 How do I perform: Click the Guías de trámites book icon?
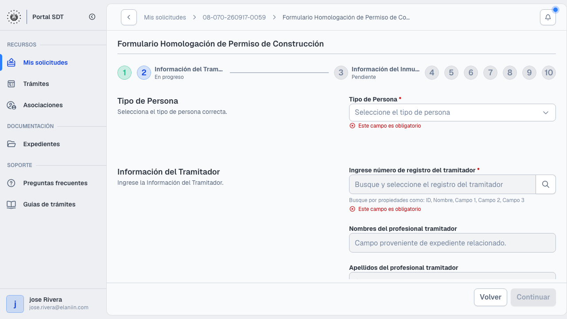click(12, 204)
